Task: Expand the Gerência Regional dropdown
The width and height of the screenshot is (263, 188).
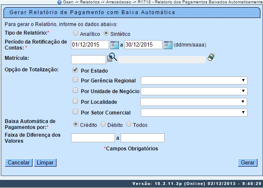Action: pyautogui.click(x=194, y=80)
